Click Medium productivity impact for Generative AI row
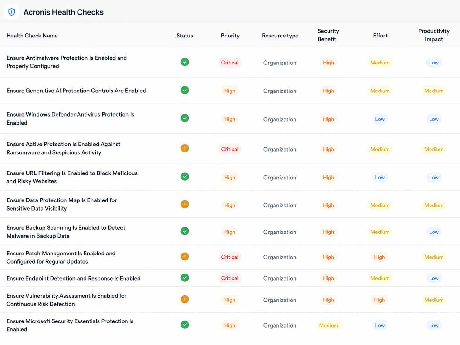 pos(434,91)
